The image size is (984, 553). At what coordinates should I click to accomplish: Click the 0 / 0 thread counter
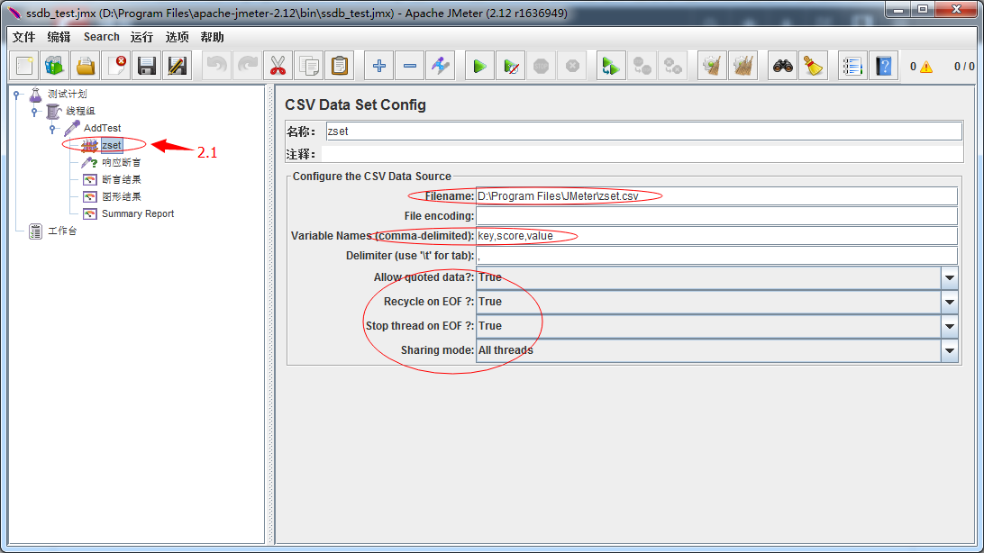pyautogui.click(x=964, y=67)
